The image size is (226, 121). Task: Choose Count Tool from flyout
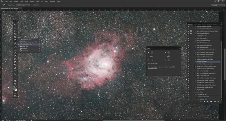[x=25, y=51]
